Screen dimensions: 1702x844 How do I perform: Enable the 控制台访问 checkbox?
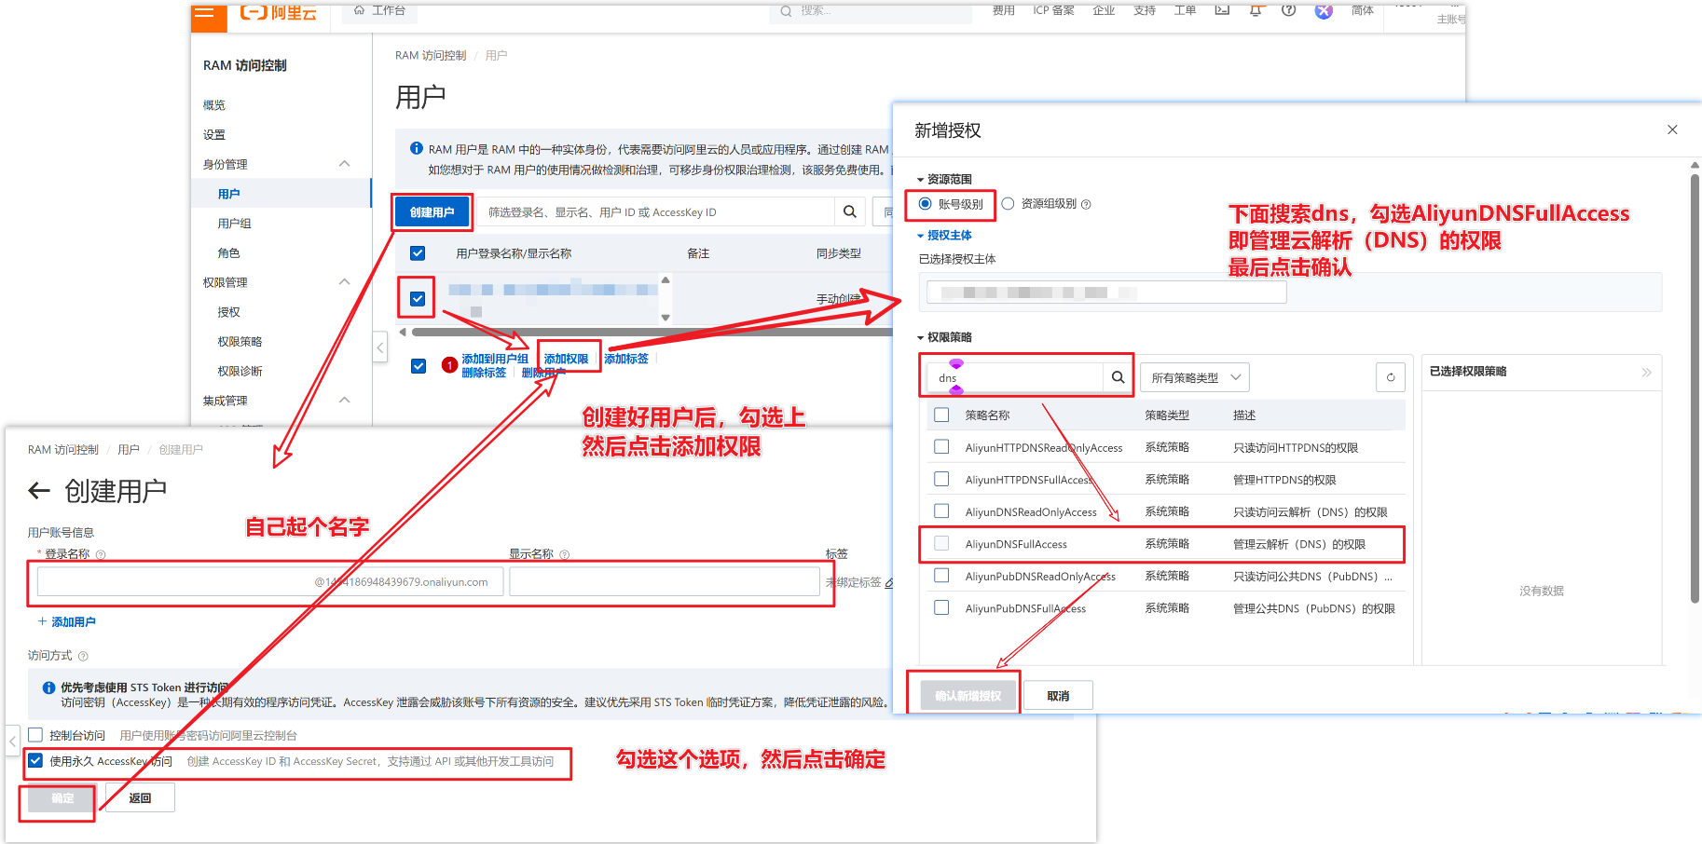[35, 735]
